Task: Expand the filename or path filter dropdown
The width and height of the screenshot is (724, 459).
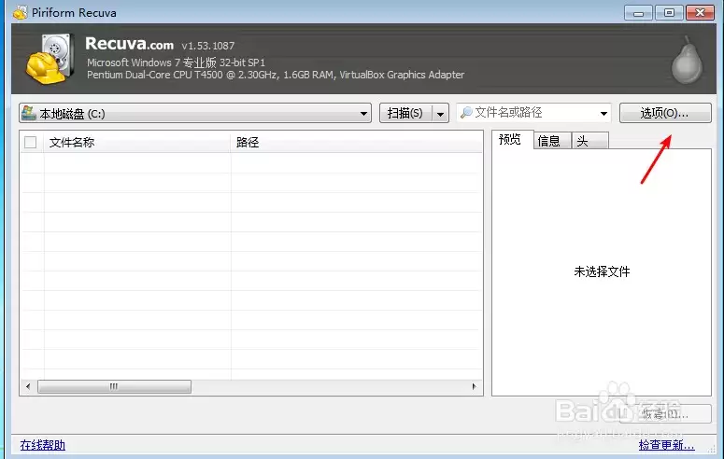Action: 603,113
